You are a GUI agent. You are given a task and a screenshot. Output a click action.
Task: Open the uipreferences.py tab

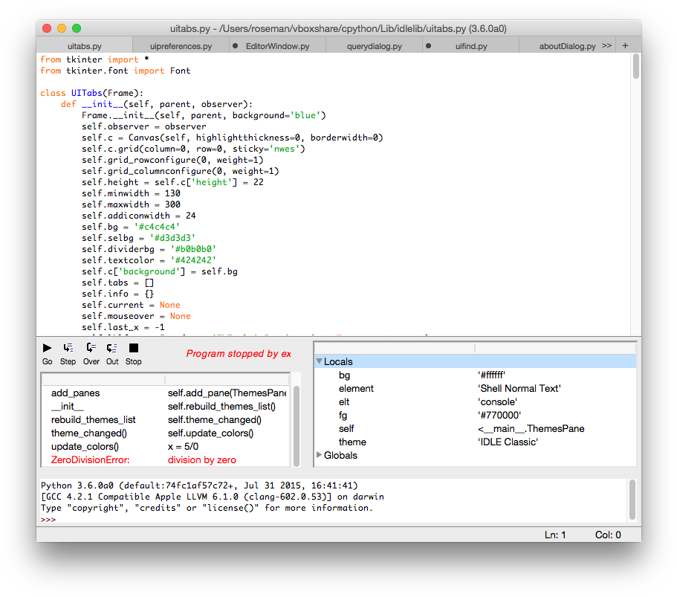pos(182,45)
